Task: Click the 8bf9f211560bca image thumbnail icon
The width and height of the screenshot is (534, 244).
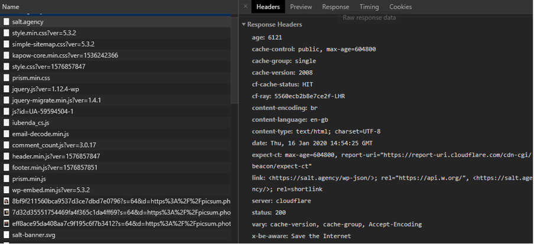Action: pyautogui.click(x=6, y=201)
